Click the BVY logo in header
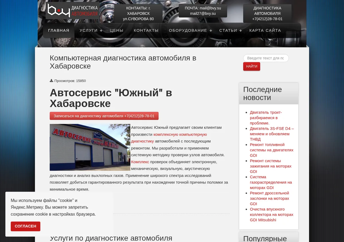 (73, 11)
